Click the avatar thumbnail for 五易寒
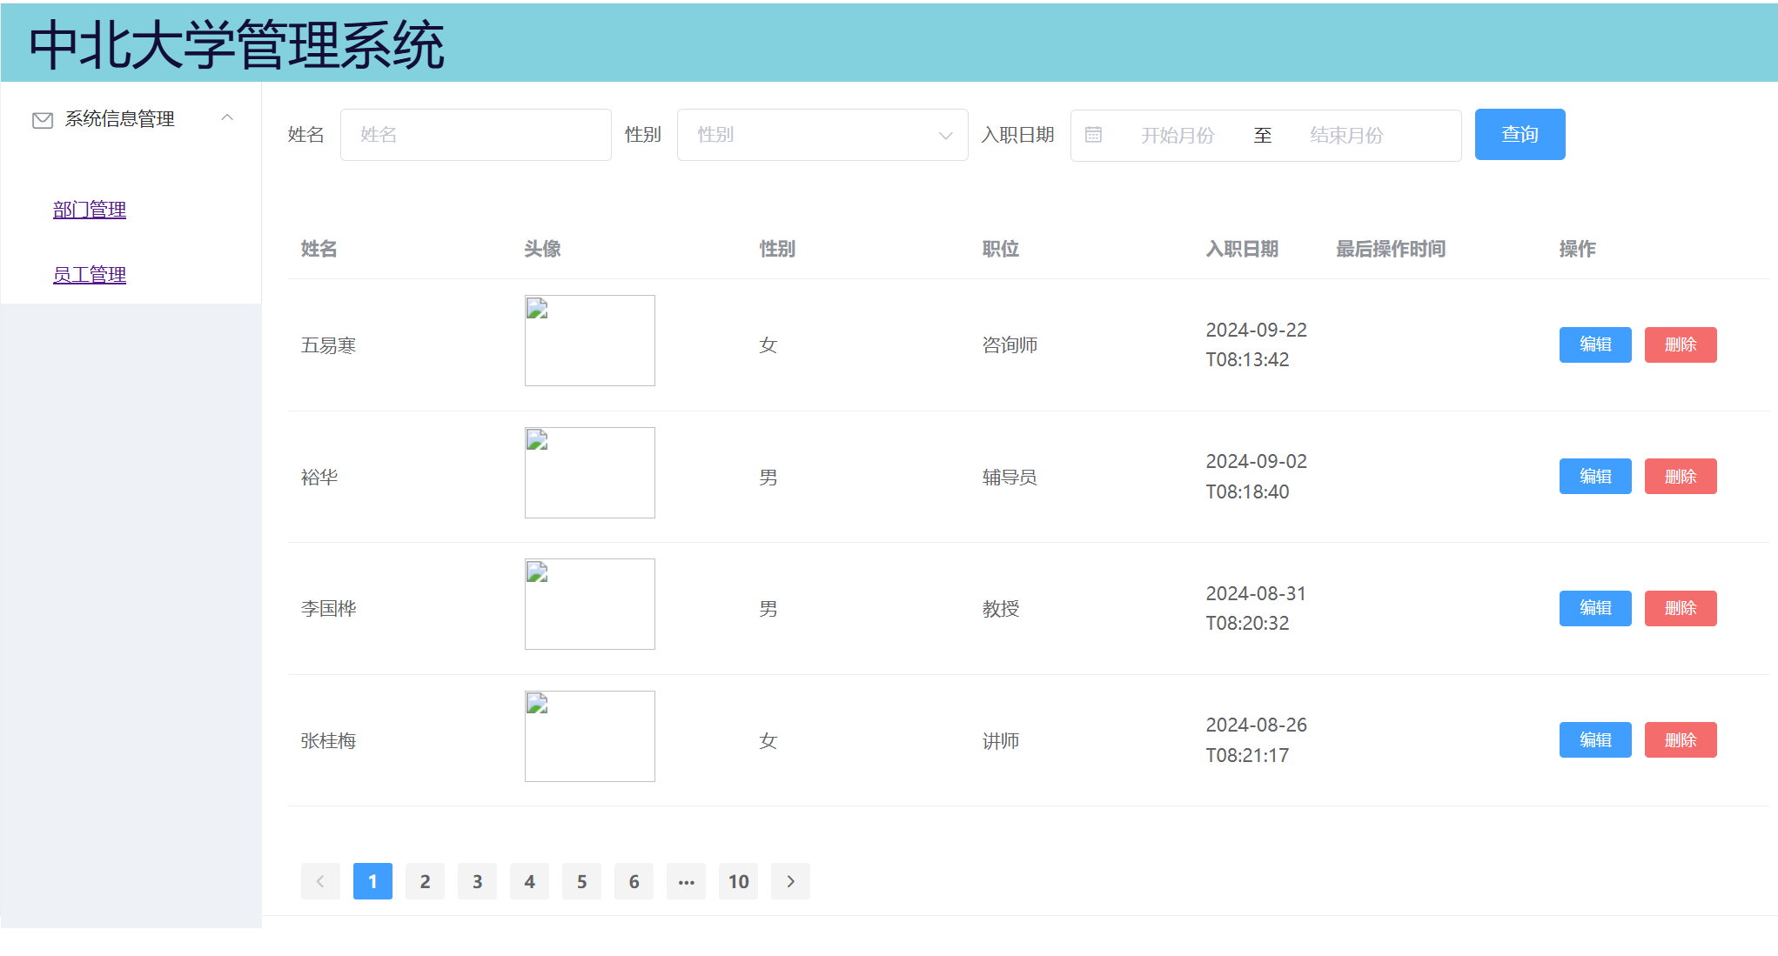Viewport: 1778px width, 956px height. [589, 340]
